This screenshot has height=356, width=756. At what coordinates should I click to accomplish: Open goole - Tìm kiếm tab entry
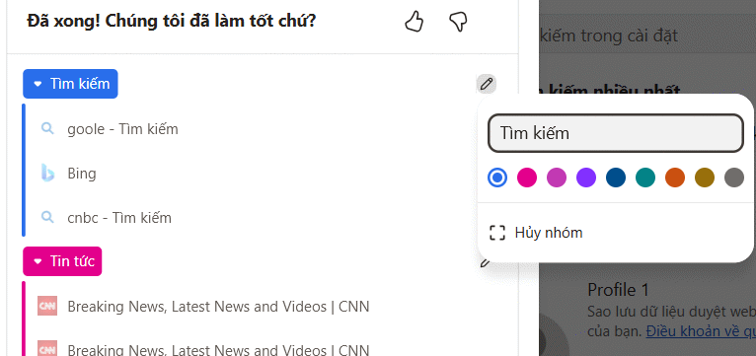click(122, 129)
